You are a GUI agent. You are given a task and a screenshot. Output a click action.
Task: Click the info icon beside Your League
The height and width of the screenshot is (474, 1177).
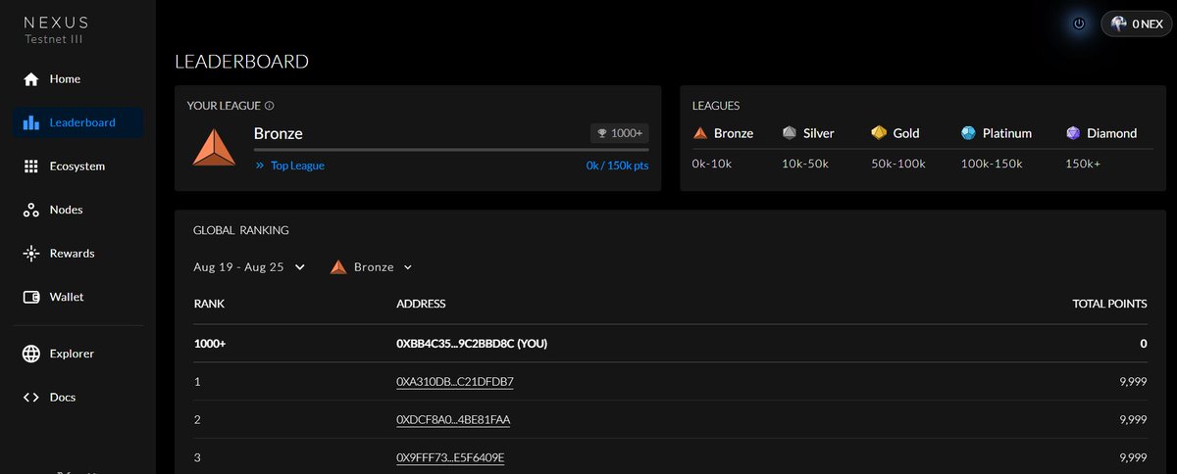[x=270, y=106]
